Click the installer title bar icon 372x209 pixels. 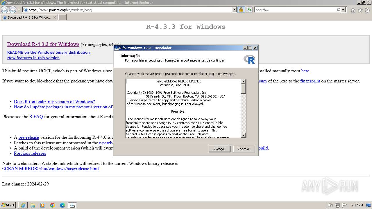[x=116, y=48]
